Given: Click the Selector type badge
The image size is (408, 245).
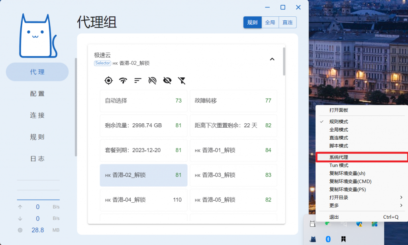Looking at the screenshot, I should [x=102, y=63].
